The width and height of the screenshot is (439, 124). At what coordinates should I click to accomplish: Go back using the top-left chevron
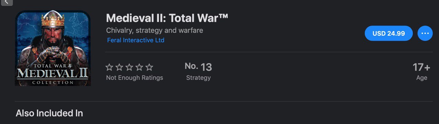pyautogui.click(x=7, y=2)
